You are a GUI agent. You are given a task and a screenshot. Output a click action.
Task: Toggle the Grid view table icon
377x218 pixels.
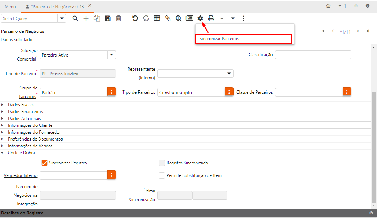[157, 18]
